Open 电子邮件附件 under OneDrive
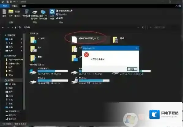This screenshot has width=183, height=127. click(x=14, y=64)
